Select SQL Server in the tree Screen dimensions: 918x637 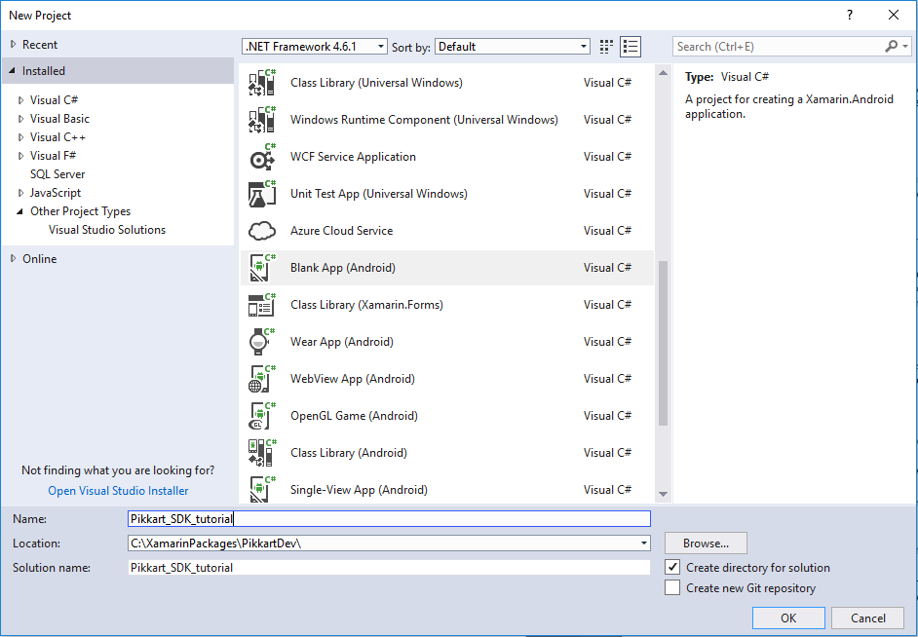click(x=57, y=173)
